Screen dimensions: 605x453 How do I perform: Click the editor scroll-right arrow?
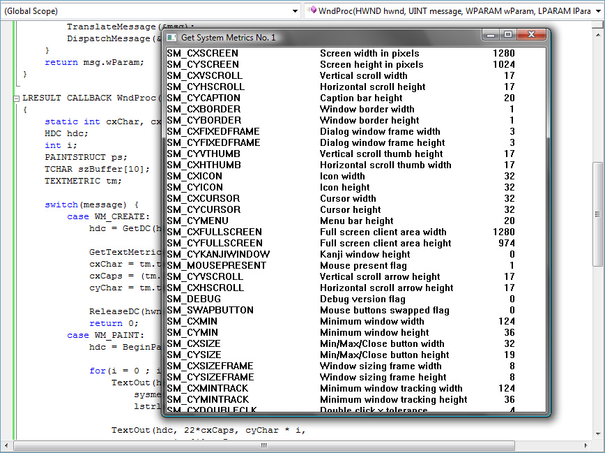point(585,445)
